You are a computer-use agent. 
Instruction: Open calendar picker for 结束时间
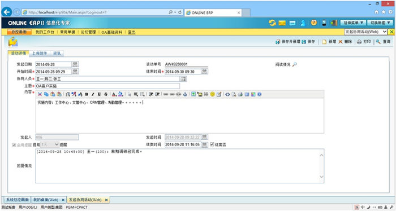pos(205,72)
